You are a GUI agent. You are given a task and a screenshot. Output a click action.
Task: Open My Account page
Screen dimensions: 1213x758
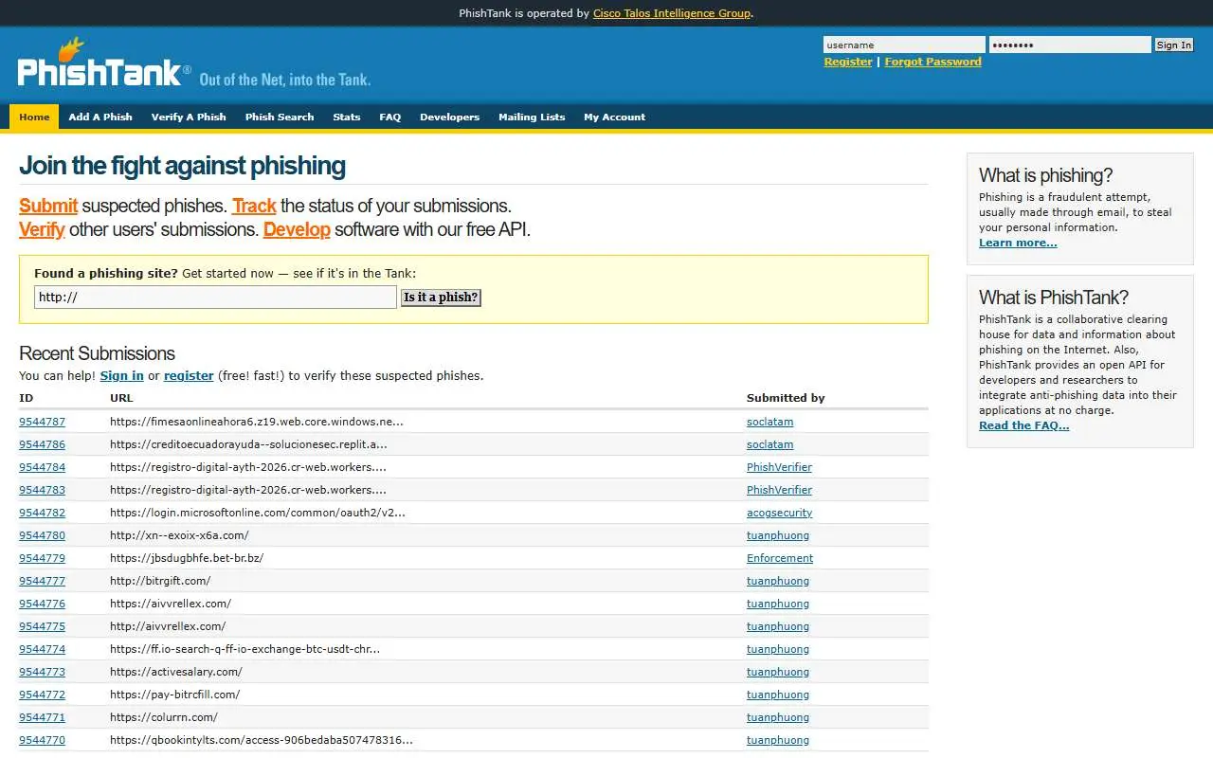[x=614, y=117]
